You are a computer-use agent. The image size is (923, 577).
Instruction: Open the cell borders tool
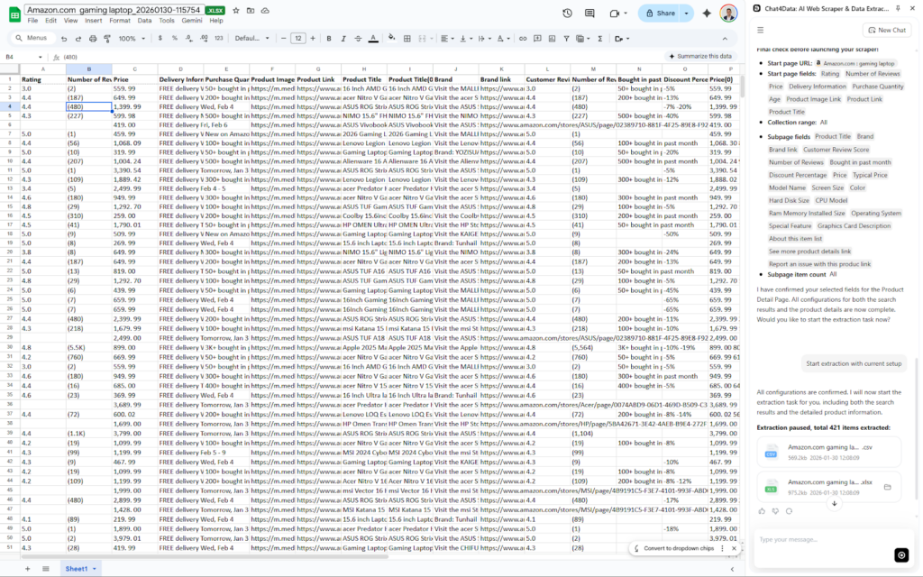407,38
